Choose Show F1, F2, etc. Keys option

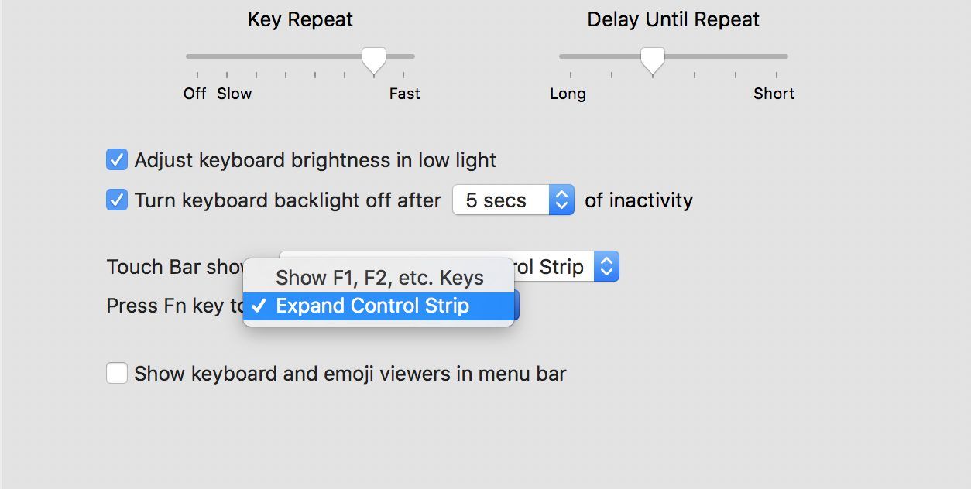(x=379, y=278)
